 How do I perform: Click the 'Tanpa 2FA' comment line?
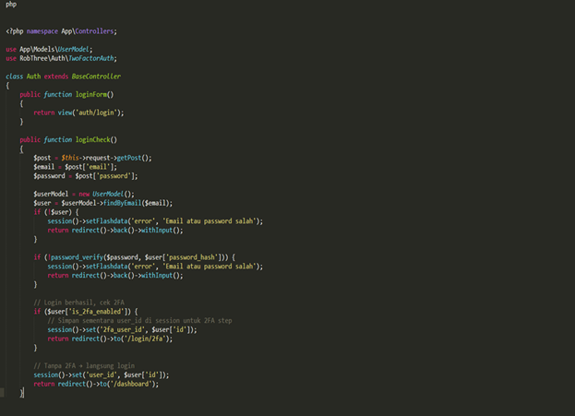pyautogui.click(x=78, y=365)
